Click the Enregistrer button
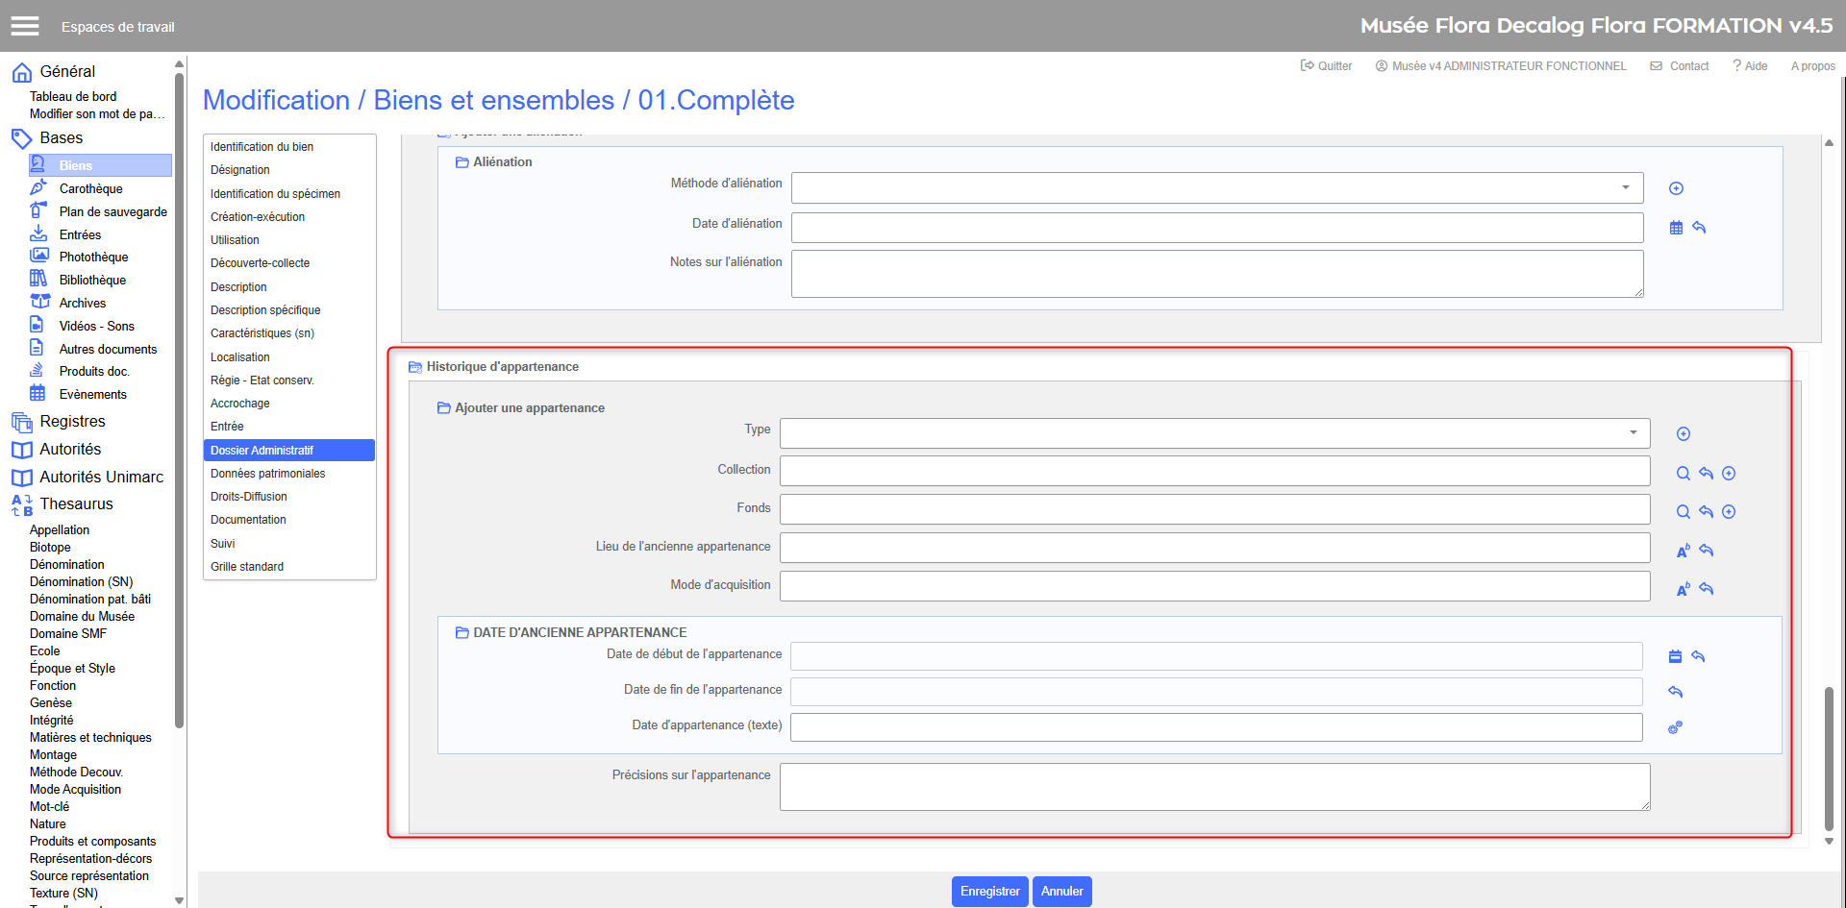The width and height of the screenshot is (1846, 908). point(989,892)
